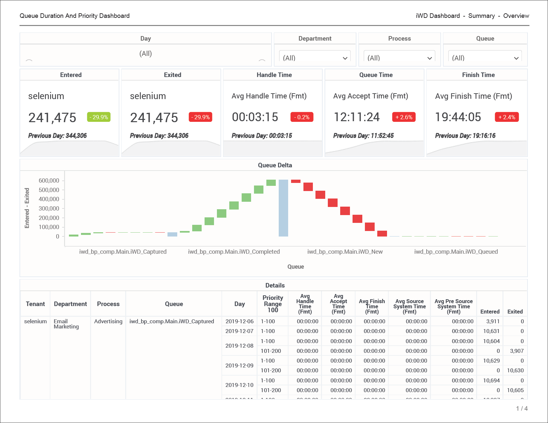Open the Process filter dropdown
The width and height of the screenshot is (548, 423).
pos(399,58)
